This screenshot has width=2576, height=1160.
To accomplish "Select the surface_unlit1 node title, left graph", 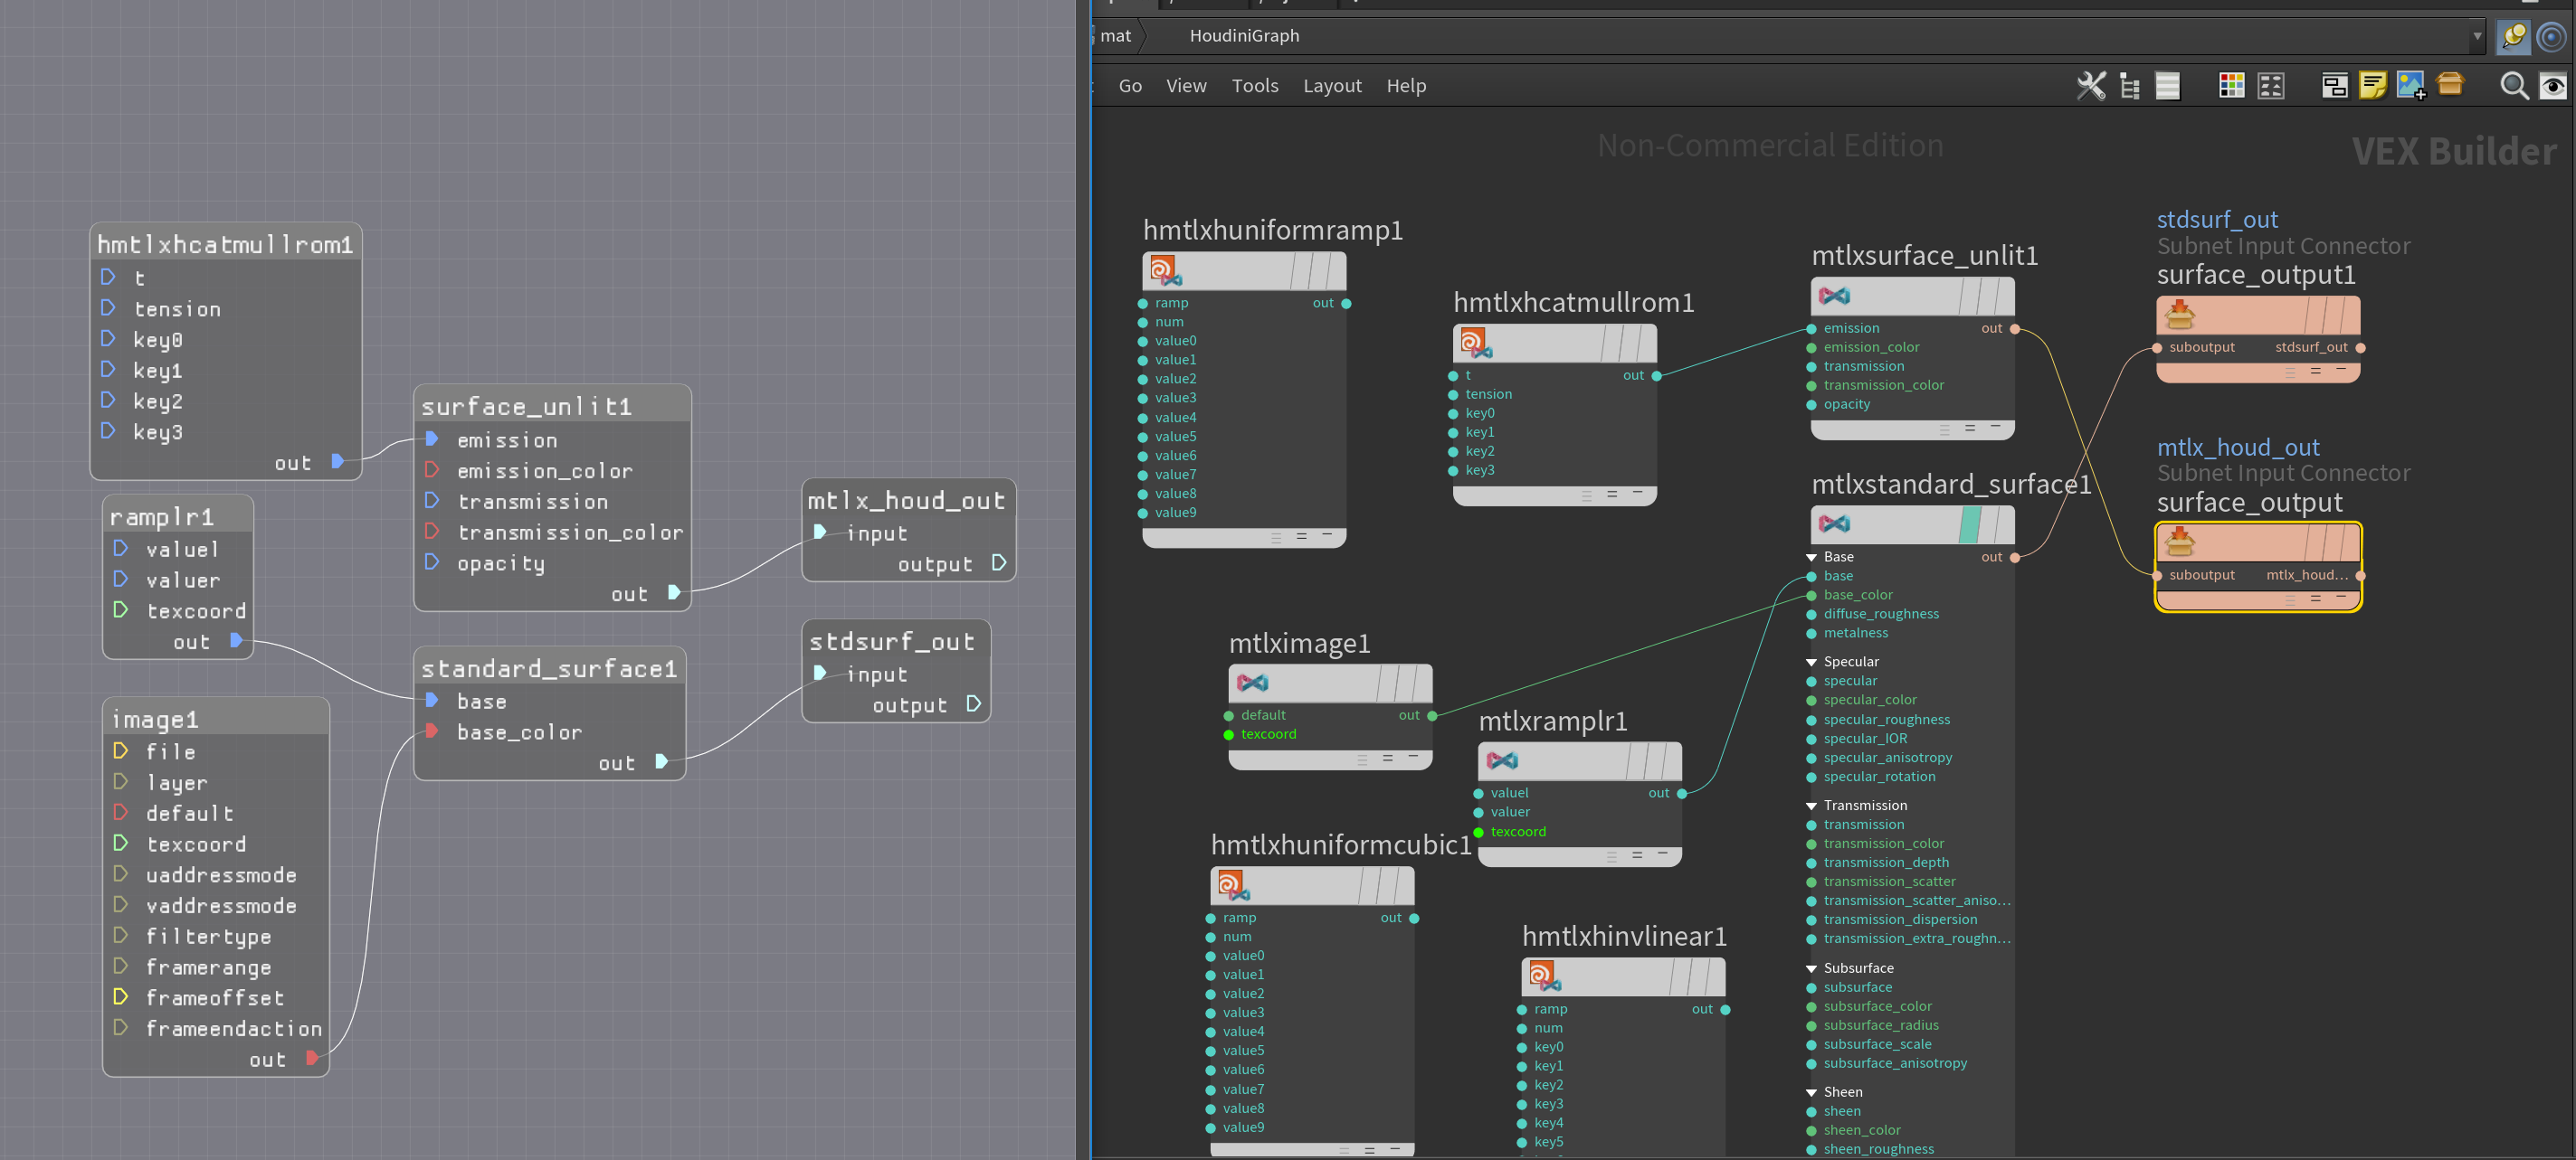I will click(526, 407).
